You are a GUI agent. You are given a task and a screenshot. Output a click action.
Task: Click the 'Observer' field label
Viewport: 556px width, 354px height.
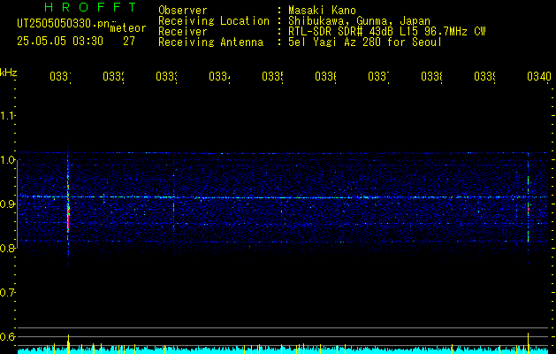(x=183, y=11)
